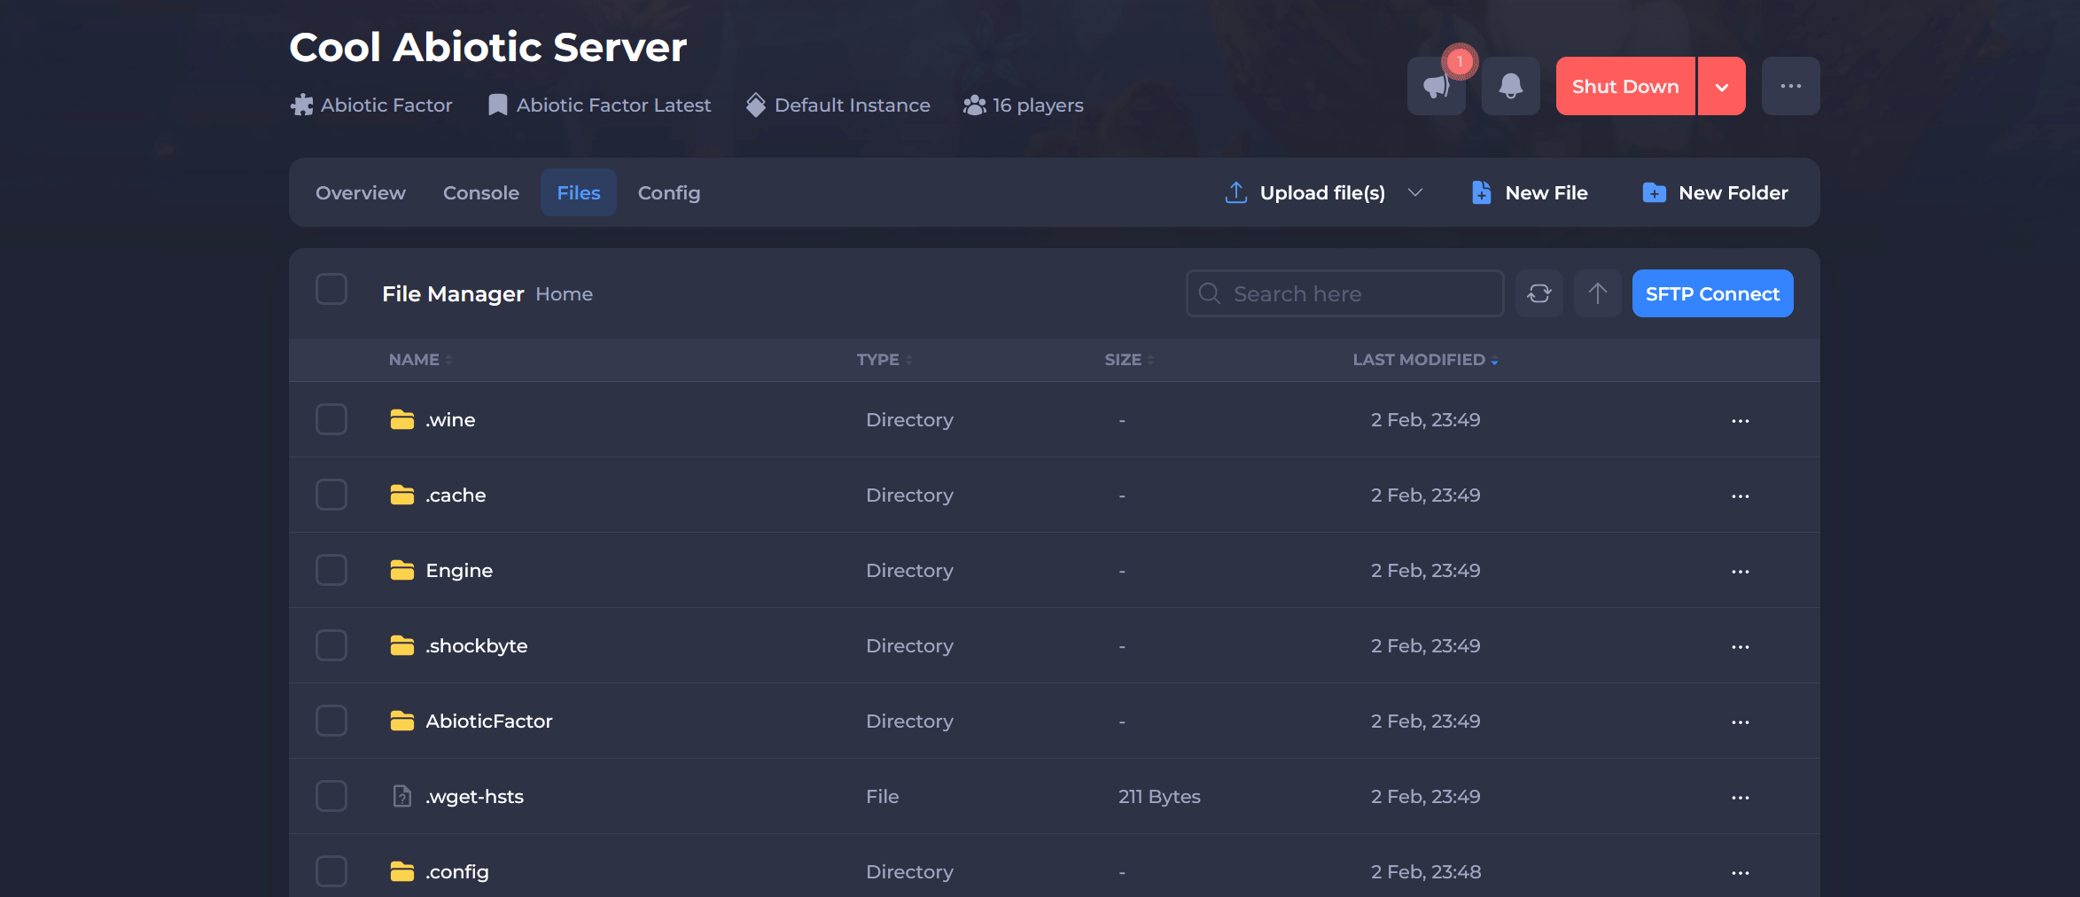2080x897 pixels.
Task: Open the announcements megaphone icon
Action: point(1436,86)
